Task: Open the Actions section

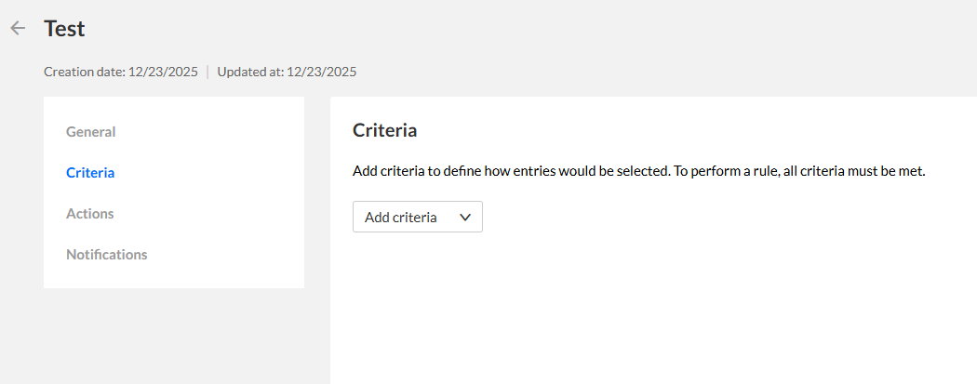Action: point(90,214)
